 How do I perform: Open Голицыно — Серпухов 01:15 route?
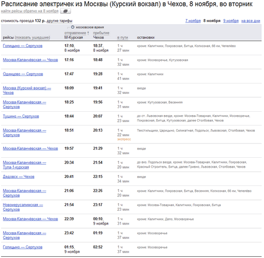point(22,247)
